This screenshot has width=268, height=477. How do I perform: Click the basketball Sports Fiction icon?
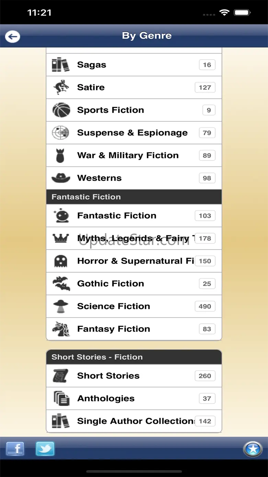(61, 110)
